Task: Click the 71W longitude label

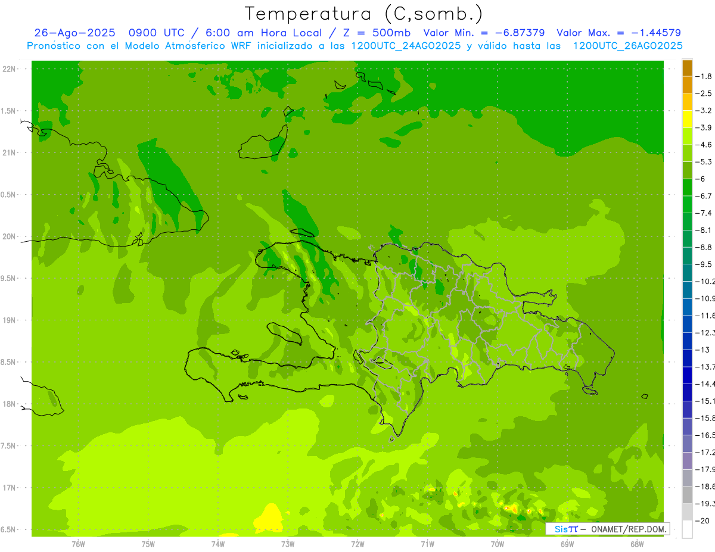Action: (427, 544)
